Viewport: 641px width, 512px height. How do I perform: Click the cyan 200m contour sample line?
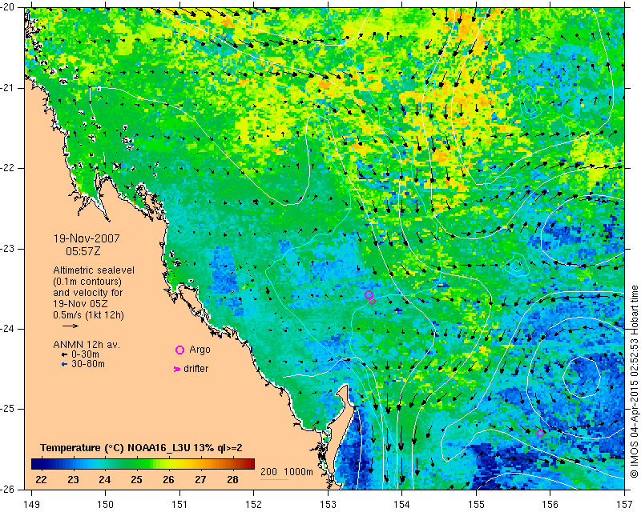(x=274, y=479)
